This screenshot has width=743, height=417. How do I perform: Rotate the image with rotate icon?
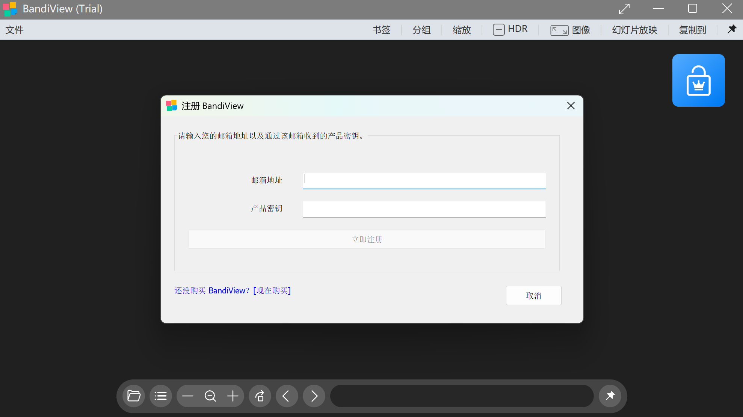tap(260, 396)
